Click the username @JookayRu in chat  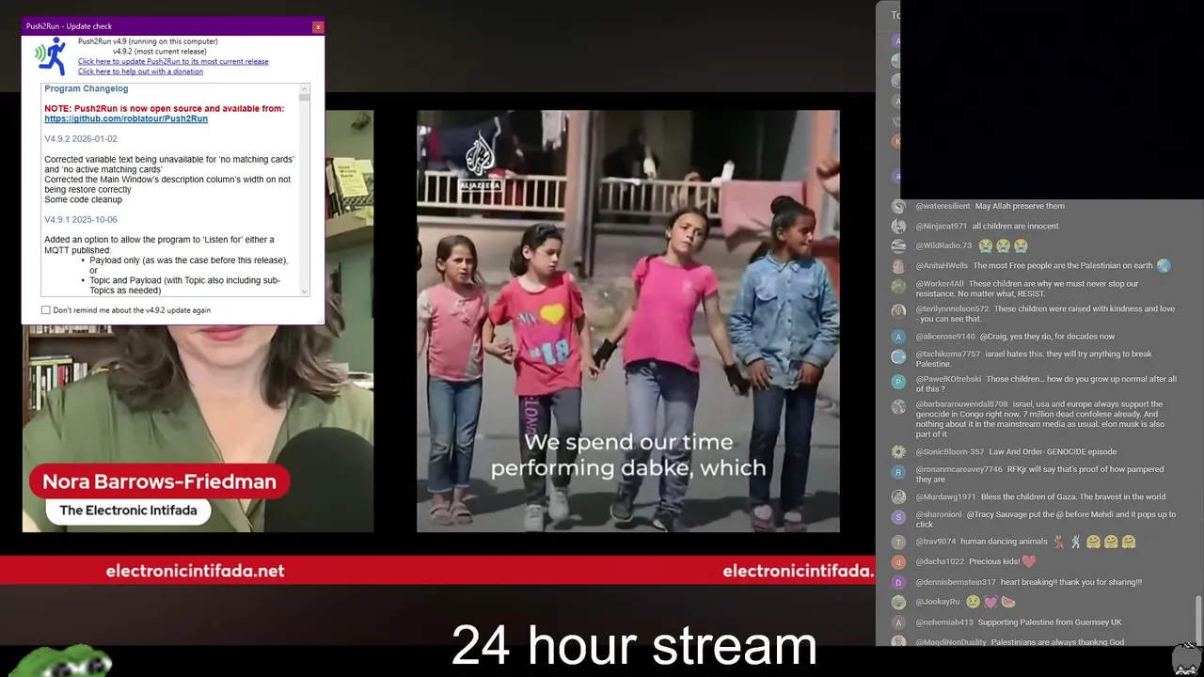938,603
